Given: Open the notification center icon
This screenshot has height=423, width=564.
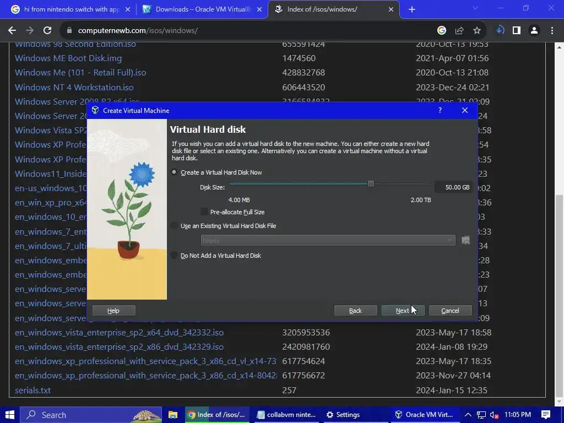Looking at the screenshot, I should coord(546,415).
